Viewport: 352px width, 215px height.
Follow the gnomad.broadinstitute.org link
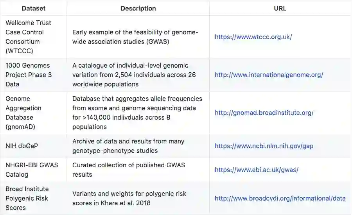point(264,113)
